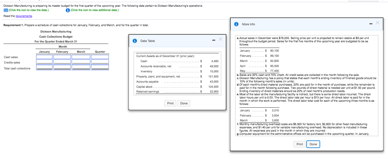Click the Inventory value 15,000
This screenshot has height=159, width=388.
pos(214,71)
